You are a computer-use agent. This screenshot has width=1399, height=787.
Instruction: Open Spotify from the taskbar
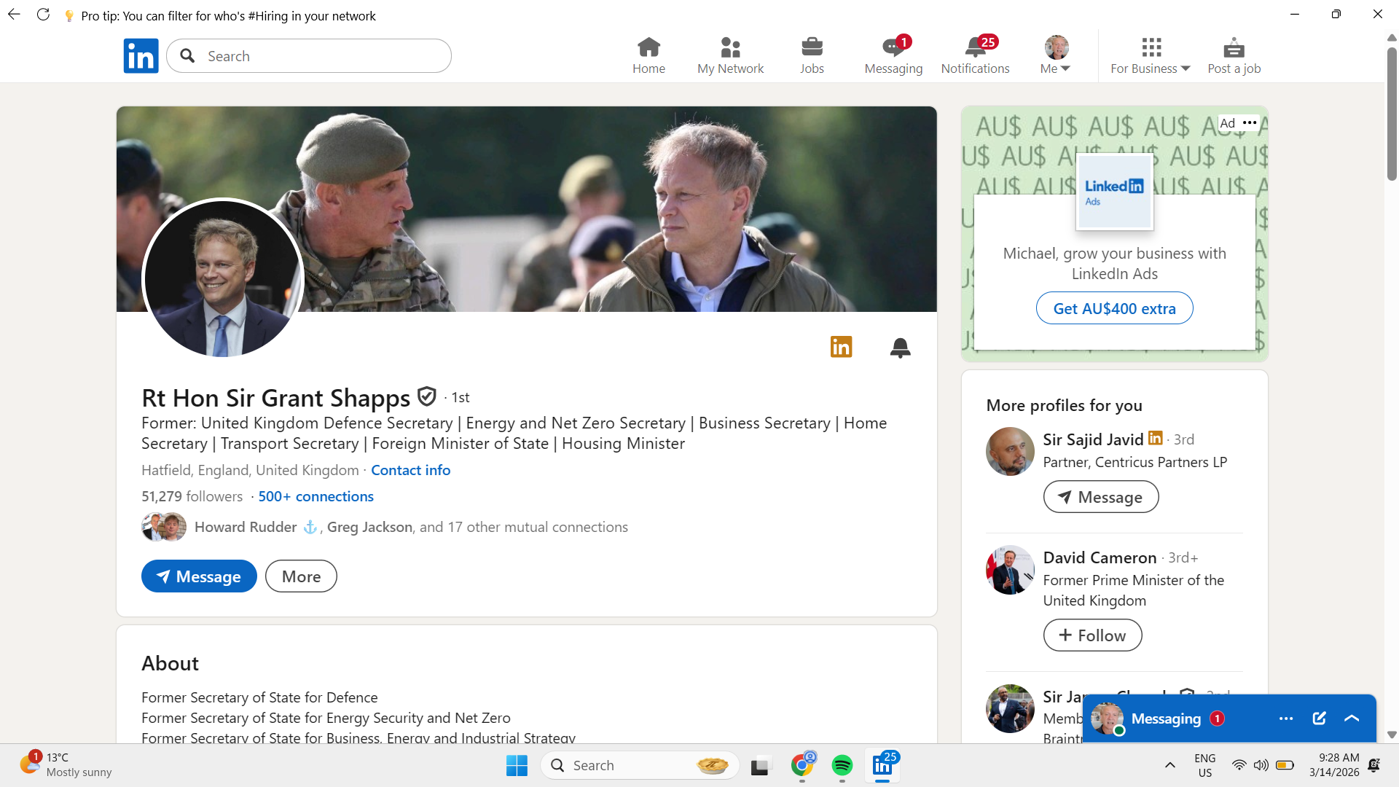(x=842, y=765)
